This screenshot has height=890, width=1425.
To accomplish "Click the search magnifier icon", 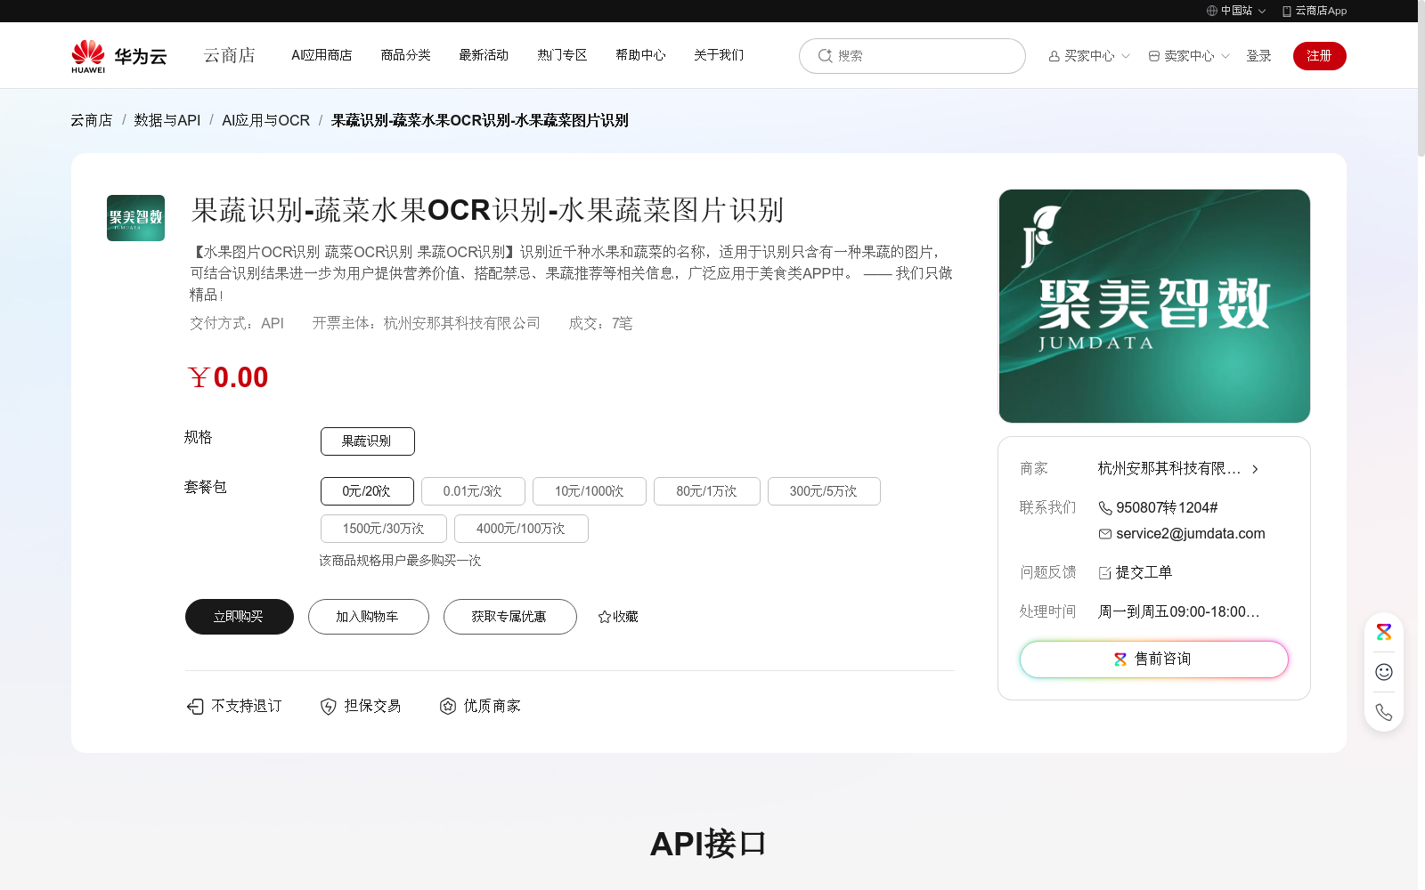I will coord(825,55).
